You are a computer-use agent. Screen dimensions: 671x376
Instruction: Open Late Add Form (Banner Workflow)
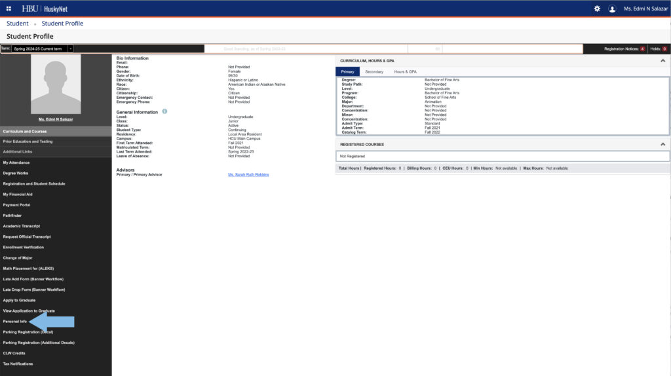(33, 279)
